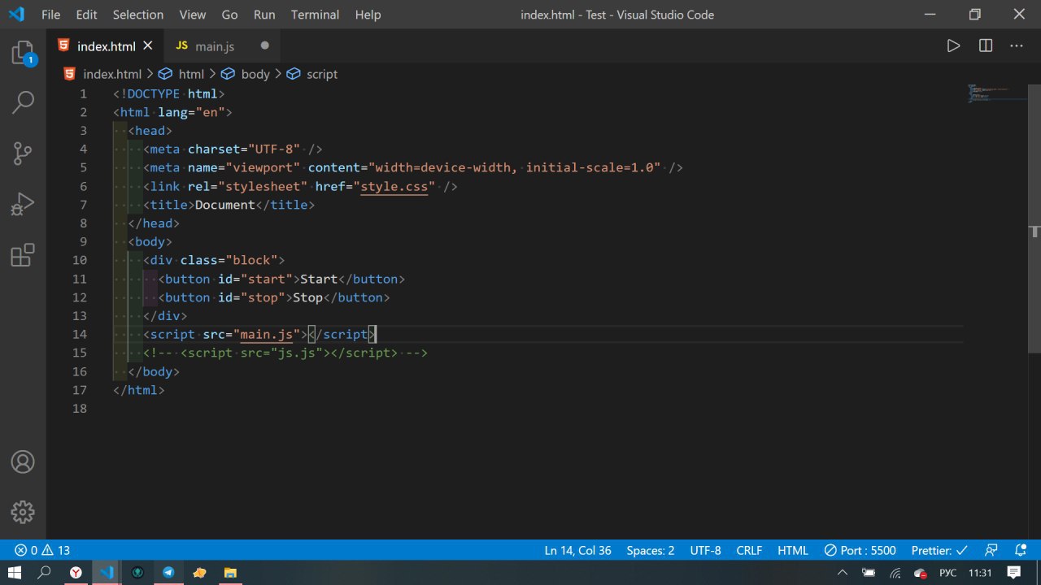
Task: Open the taskbar search magnifier
Action: (45, 573)
